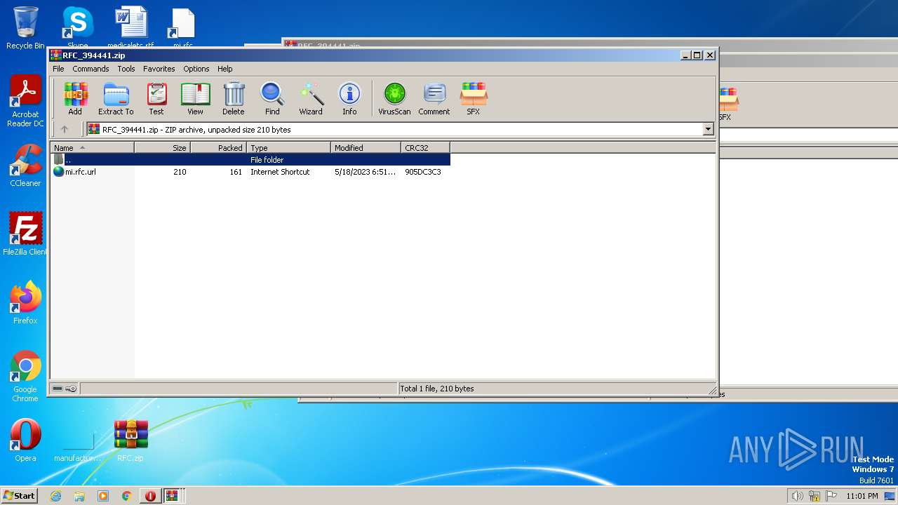
Task: Open the Tools menu
Action: 126,69
